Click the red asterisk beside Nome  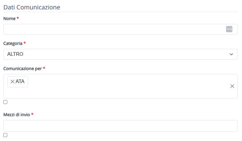pos(18,18)
